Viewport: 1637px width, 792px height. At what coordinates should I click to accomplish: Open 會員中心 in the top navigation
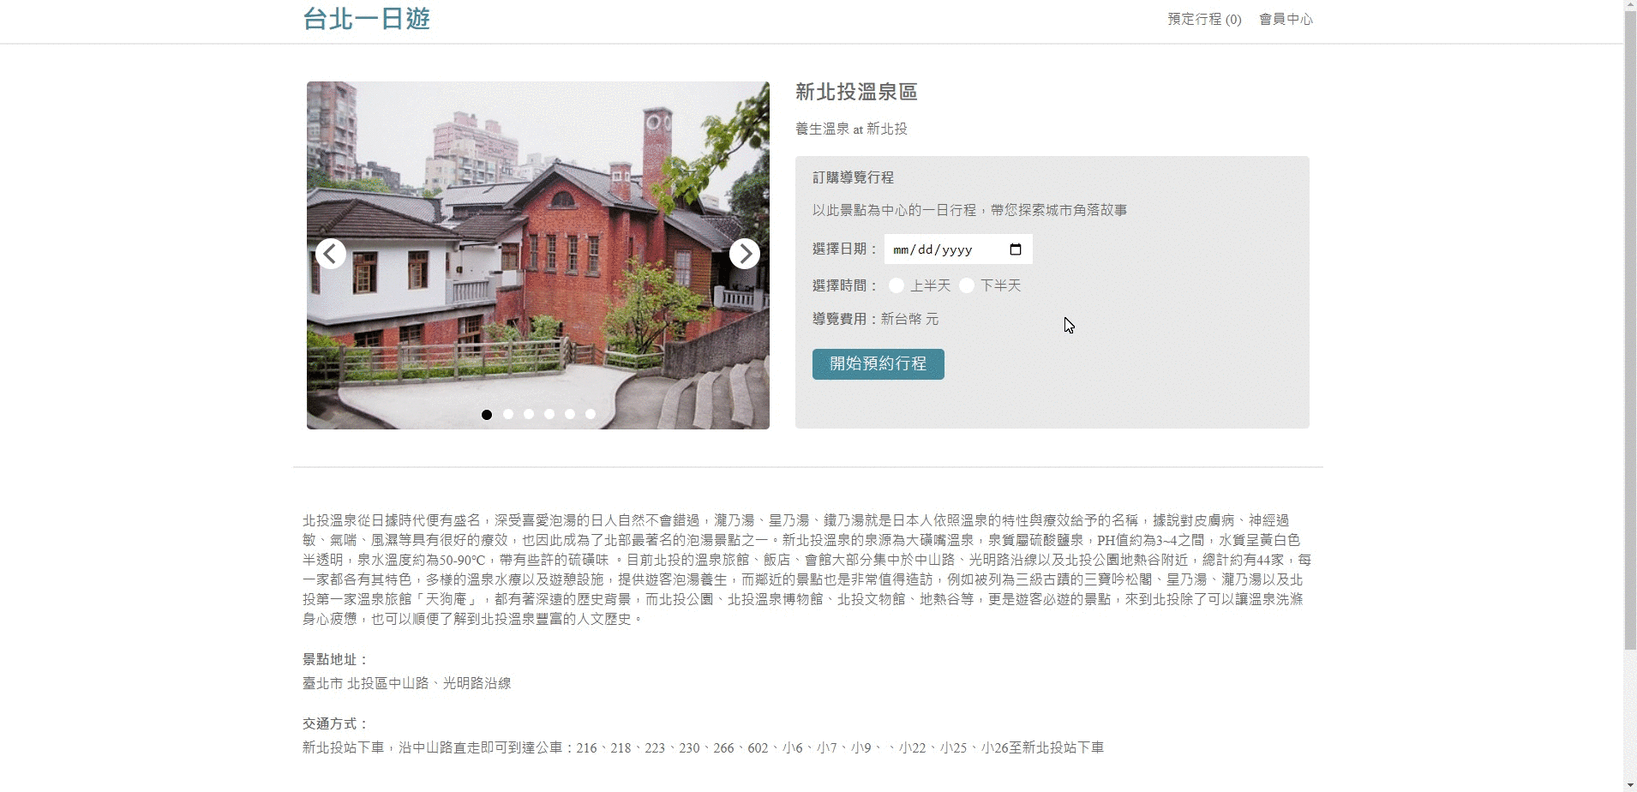pyautogui.click(x=1286, y=19)
